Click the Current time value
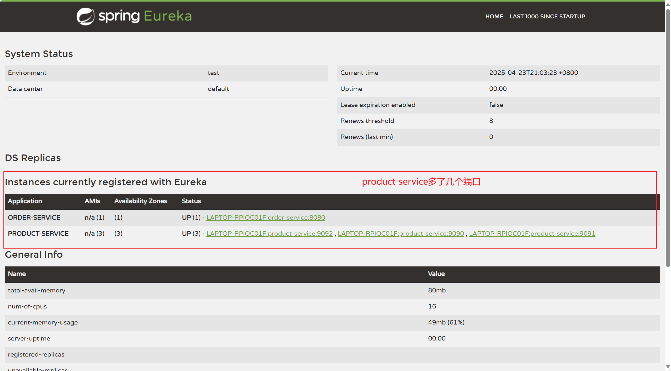The image size is (671, 371). pyautogui.click(x=533, y=73)
